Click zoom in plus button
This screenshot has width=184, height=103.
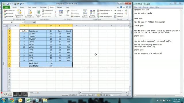click(128, 95)
